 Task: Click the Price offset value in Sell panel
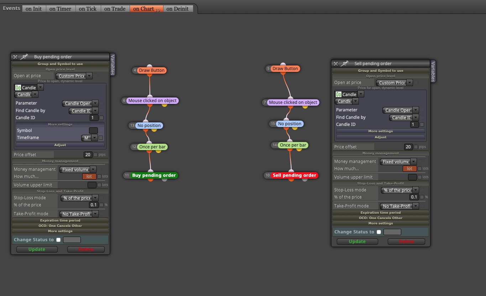click(408, 147)
